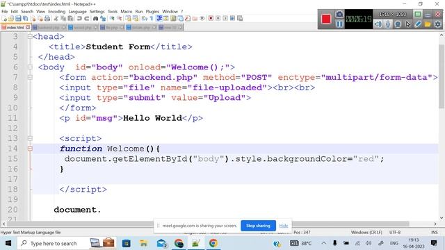Click the Print toolbar icon
The width and height of the screenshot is (445, 250).
click(47, 19)
